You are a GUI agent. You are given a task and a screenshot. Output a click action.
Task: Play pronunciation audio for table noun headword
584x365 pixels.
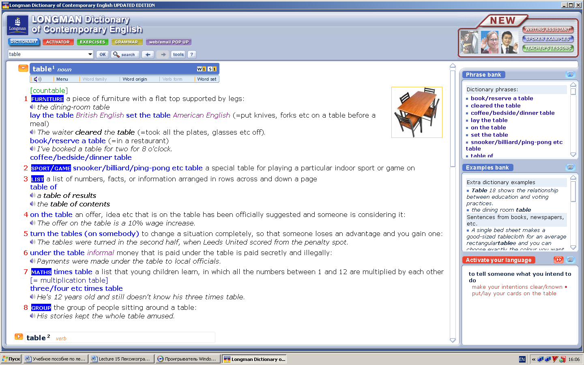point(37,79)
